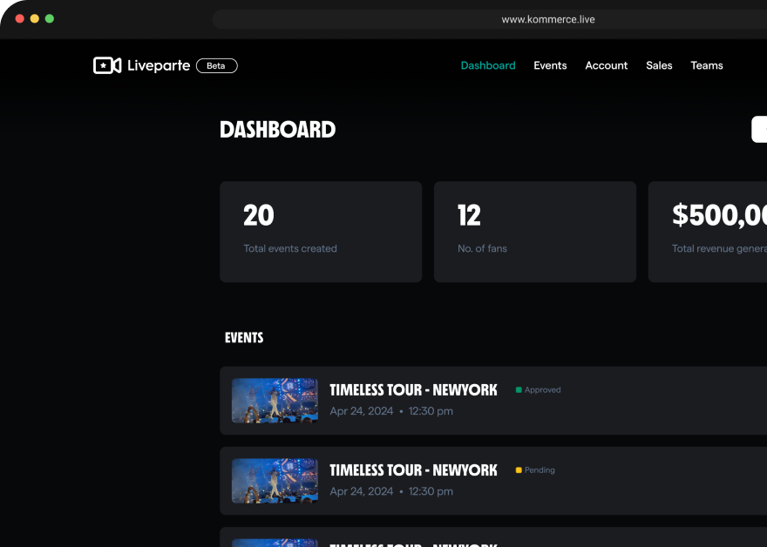The image size is (767, 547).
Task: Open thumbnail of the Pending Timeless Tour event
Action: (x=275, y=481)
